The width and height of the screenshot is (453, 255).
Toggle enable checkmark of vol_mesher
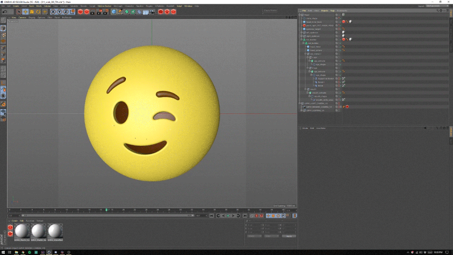pyautogui.click(x=341, y=40)
